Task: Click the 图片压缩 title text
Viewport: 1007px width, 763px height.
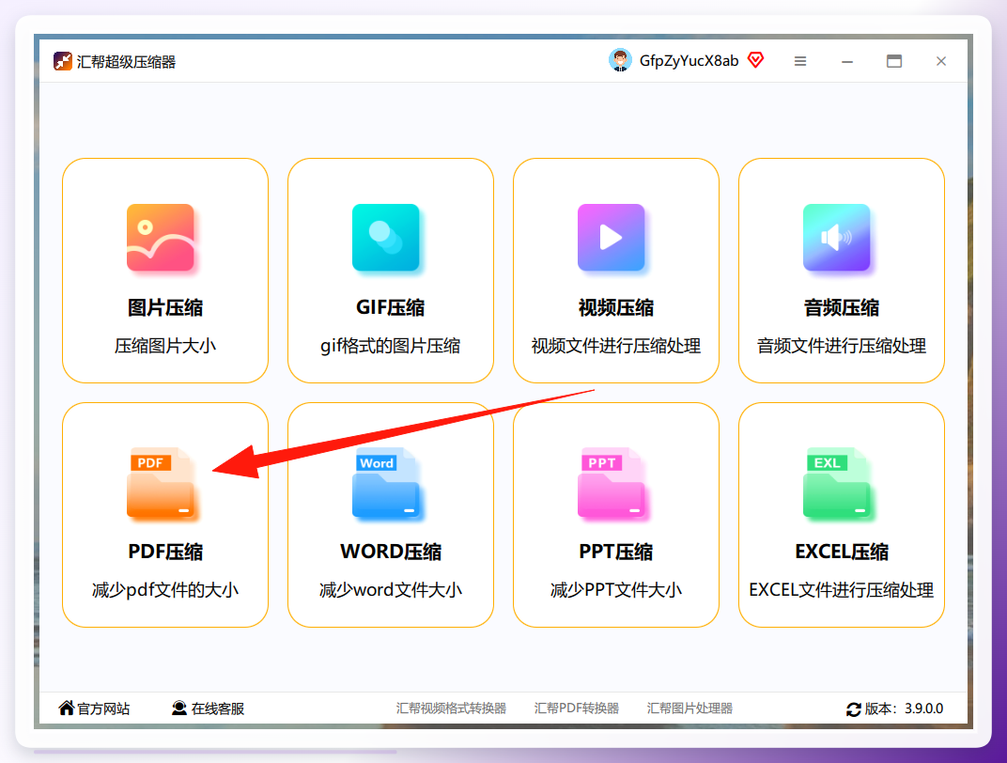Action: [x=165, y=307]
